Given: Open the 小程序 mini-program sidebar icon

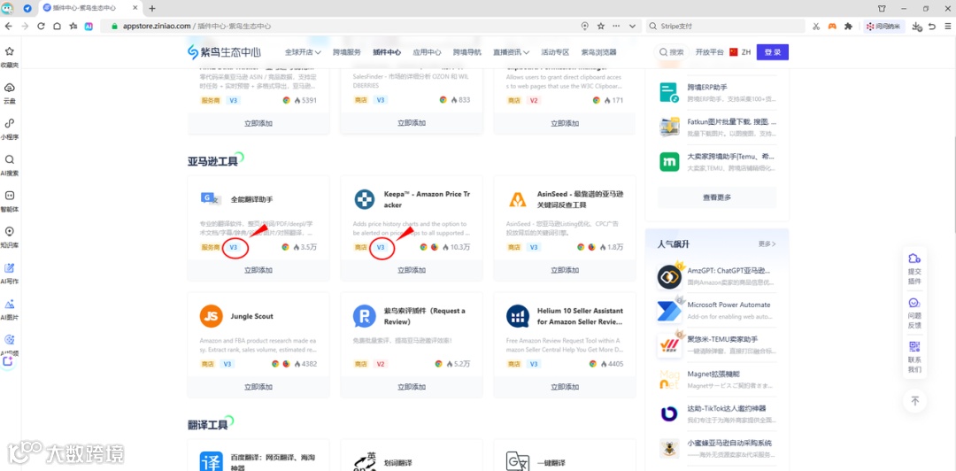Looking at the screenshot, I should 9,124.
